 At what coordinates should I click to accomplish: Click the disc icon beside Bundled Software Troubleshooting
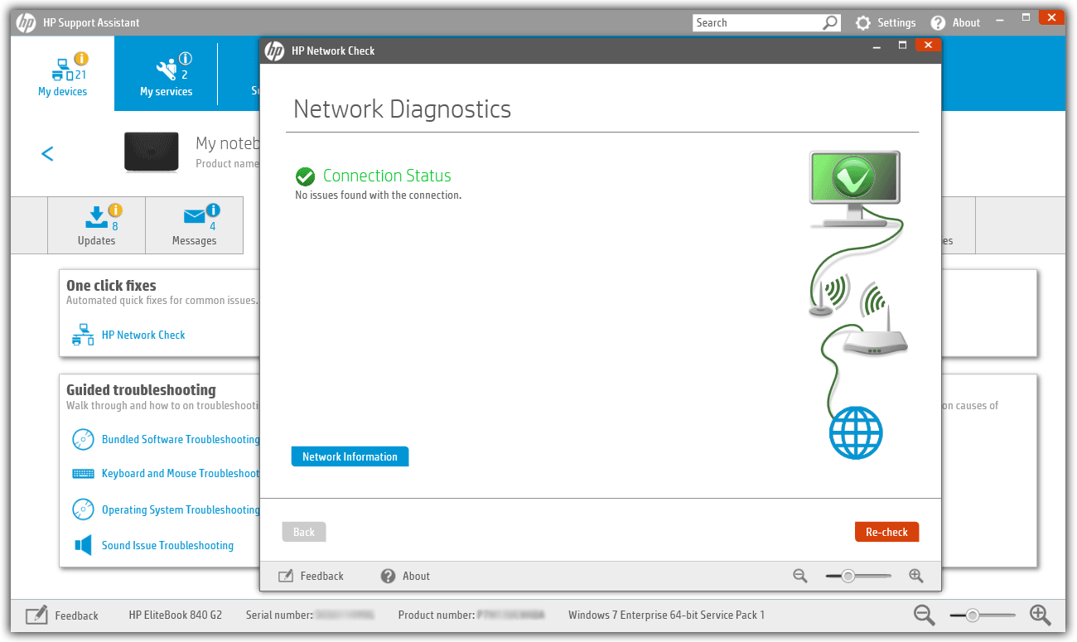tap(83, 439)
